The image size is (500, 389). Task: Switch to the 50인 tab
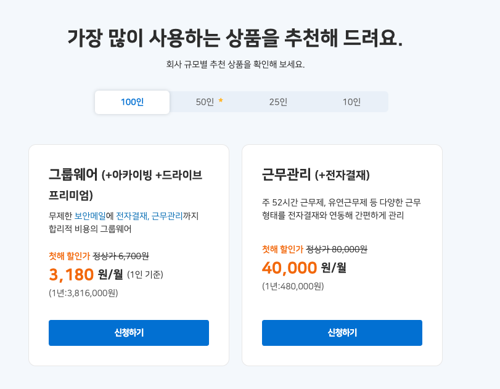tap(205, 102)
